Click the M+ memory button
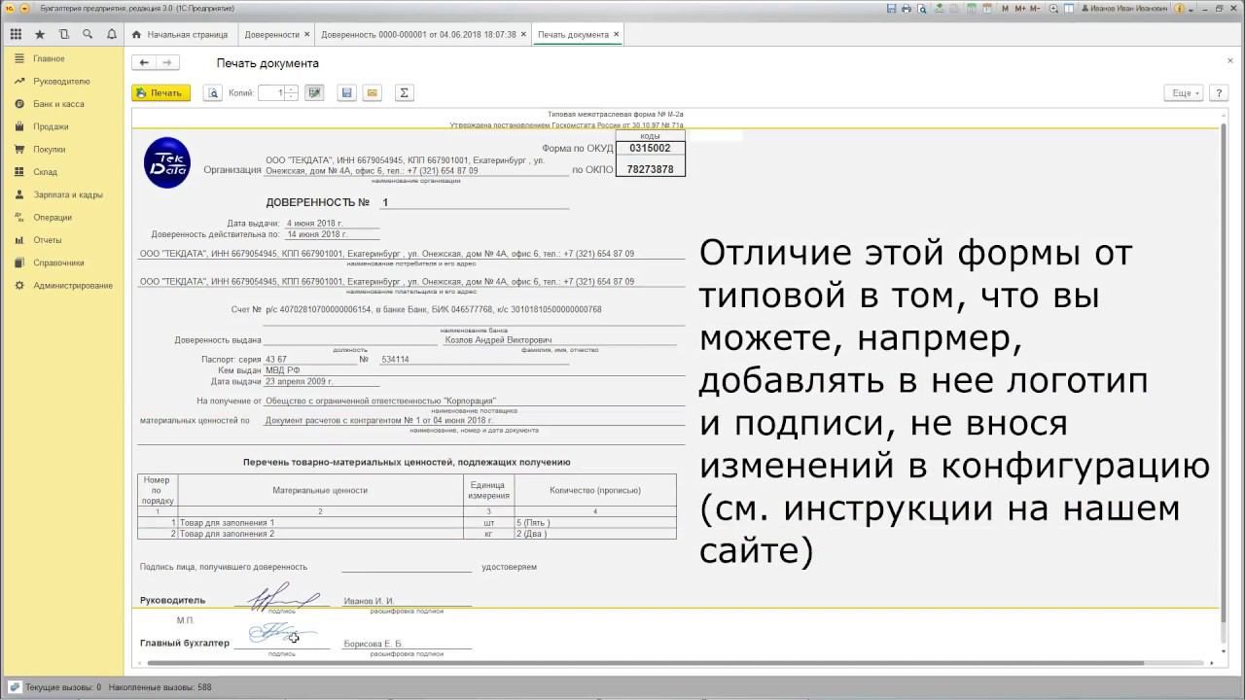The image size is (1245, 700). pyautogui.click(x=1020, y=8)
